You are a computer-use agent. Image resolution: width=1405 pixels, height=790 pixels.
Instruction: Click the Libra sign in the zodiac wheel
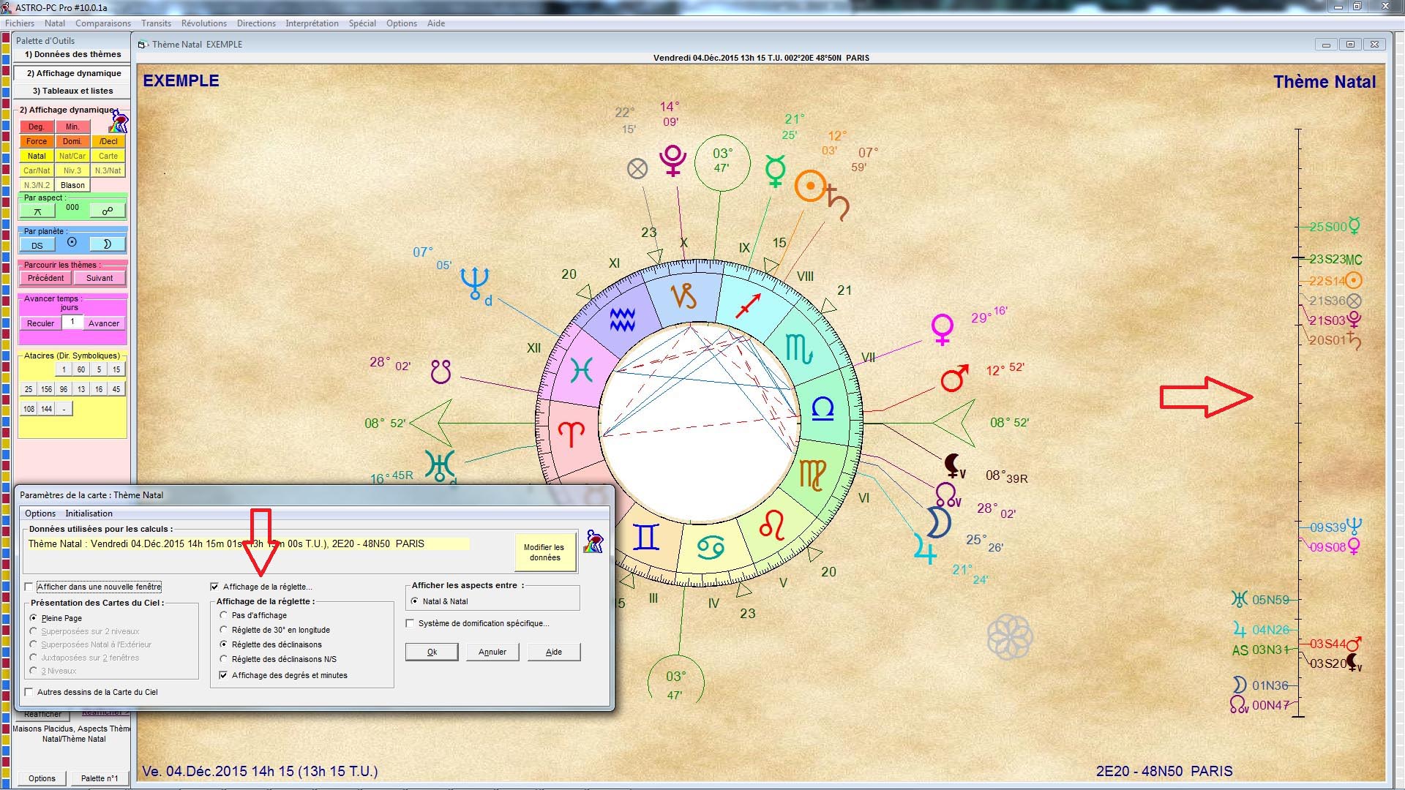click(x=823, y=408)
